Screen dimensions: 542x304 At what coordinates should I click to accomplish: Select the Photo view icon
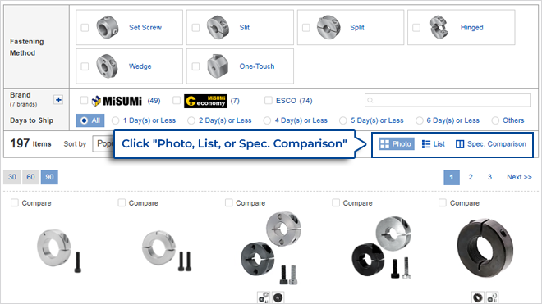[384, 144]
